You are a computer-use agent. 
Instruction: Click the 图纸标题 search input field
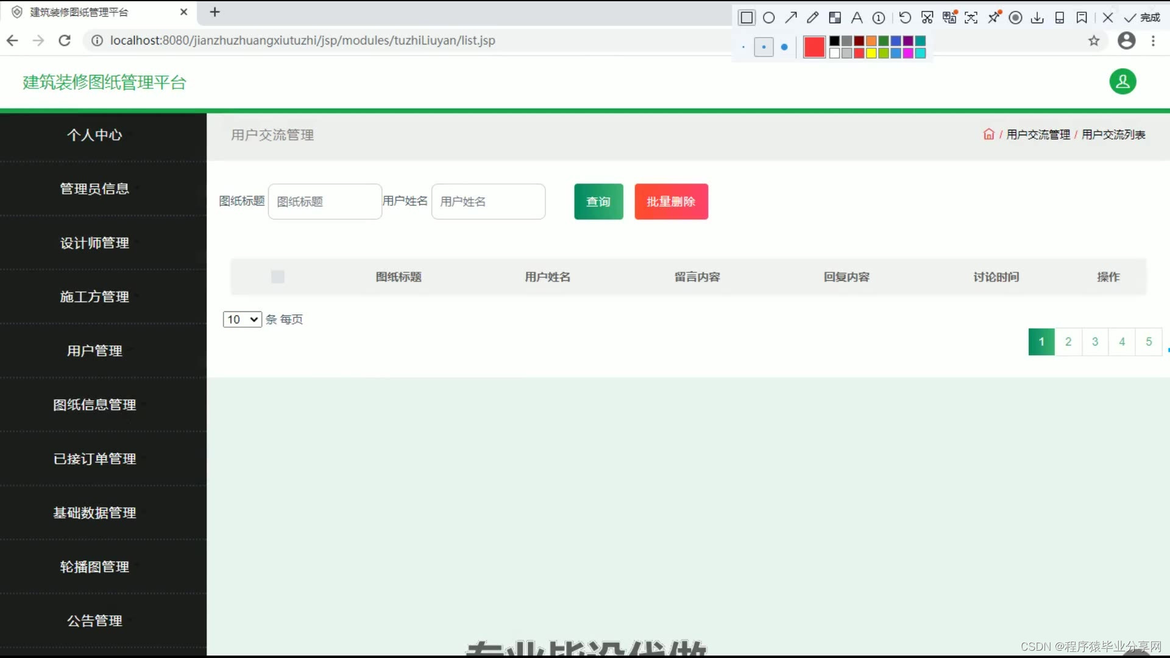click(325, 202)
